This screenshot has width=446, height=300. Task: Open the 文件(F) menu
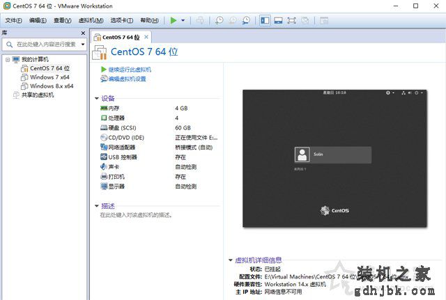coord(13,20)
